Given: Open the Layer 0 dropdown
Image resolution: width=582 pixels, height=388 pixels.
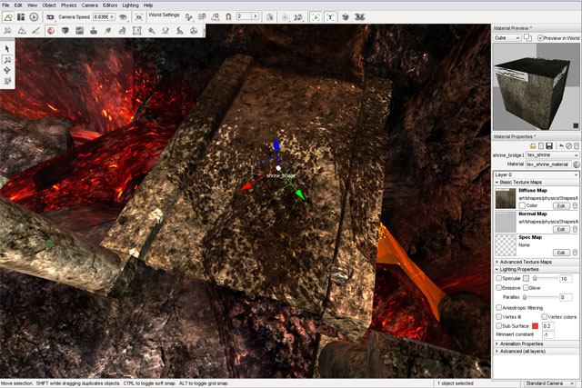Looking at the screenshot, I should click(537, 174).
